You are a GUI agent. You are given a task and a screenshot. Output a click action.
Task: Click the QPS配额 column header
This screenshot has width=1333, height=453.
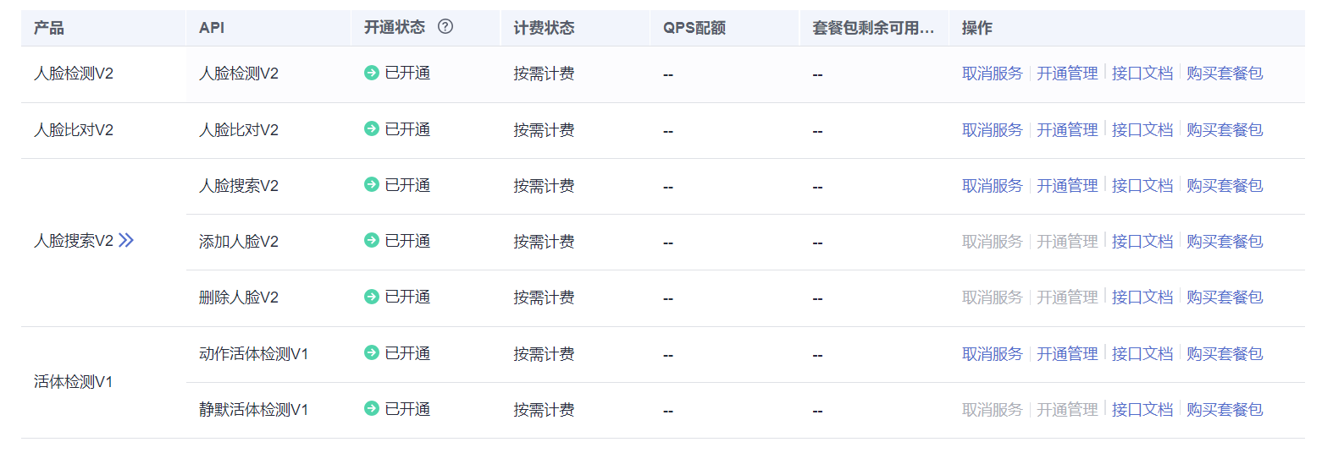click(x=694, y=28)
